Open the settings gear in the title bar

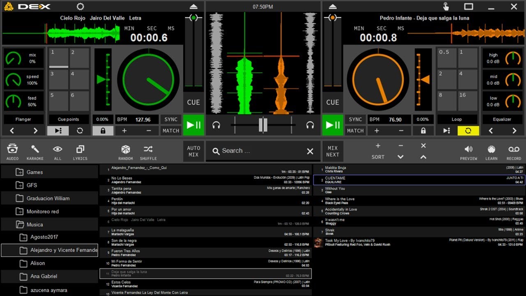pyautogui.click(x=81, y=7)
